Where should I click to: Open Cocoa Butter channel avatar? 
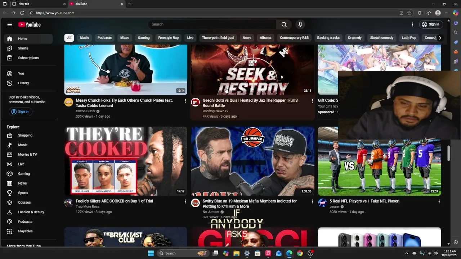click(x=68, y=102)
